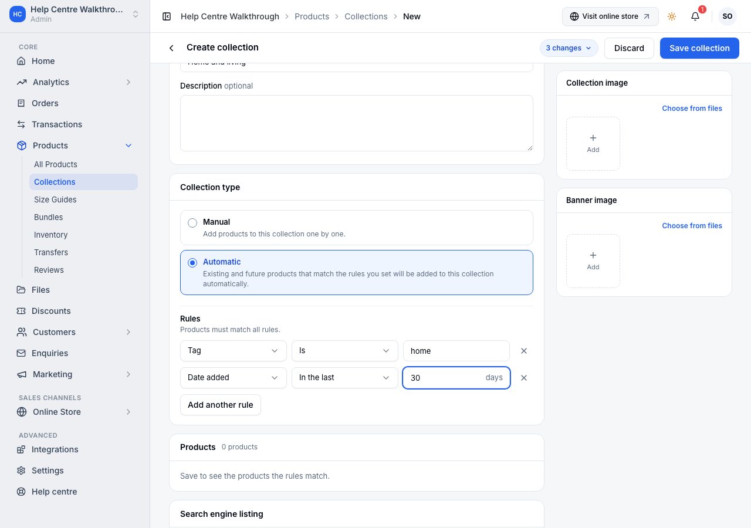Click the Discard button

coord(629,48)
